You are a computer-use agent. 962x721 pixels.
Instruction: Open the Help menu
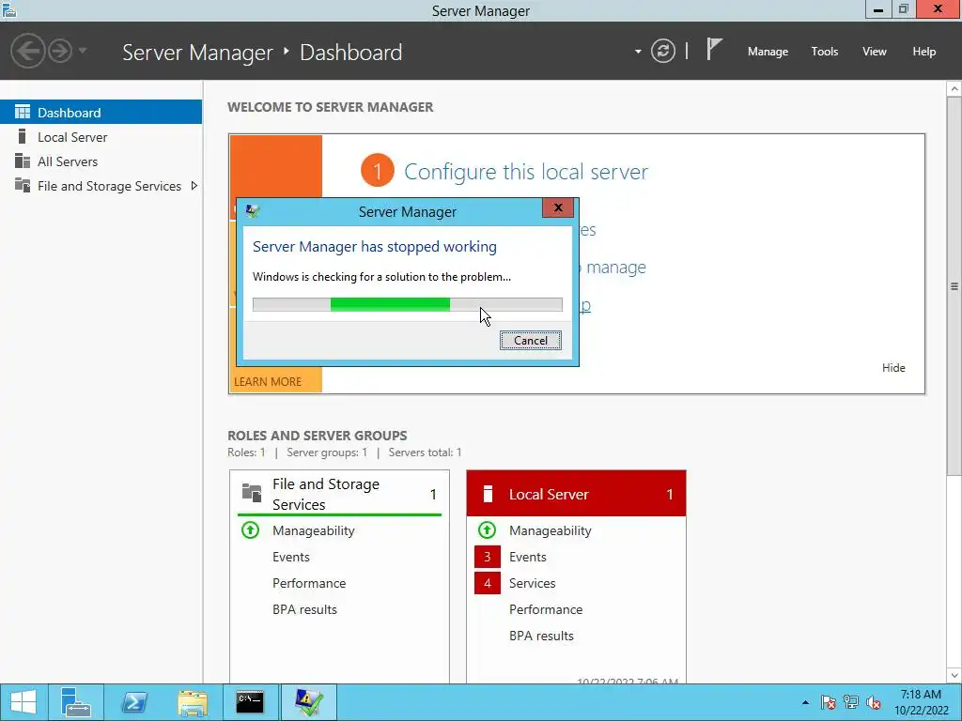pyautogui.click(x=923, y=52)
